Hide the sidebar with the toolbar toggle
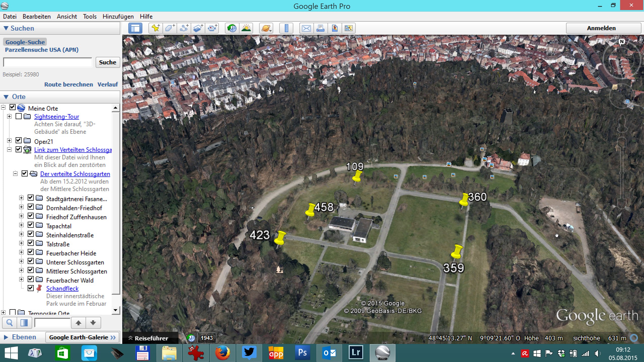This screenshot has width=644, height=362. pyautogui.click(x=135, y=28)
